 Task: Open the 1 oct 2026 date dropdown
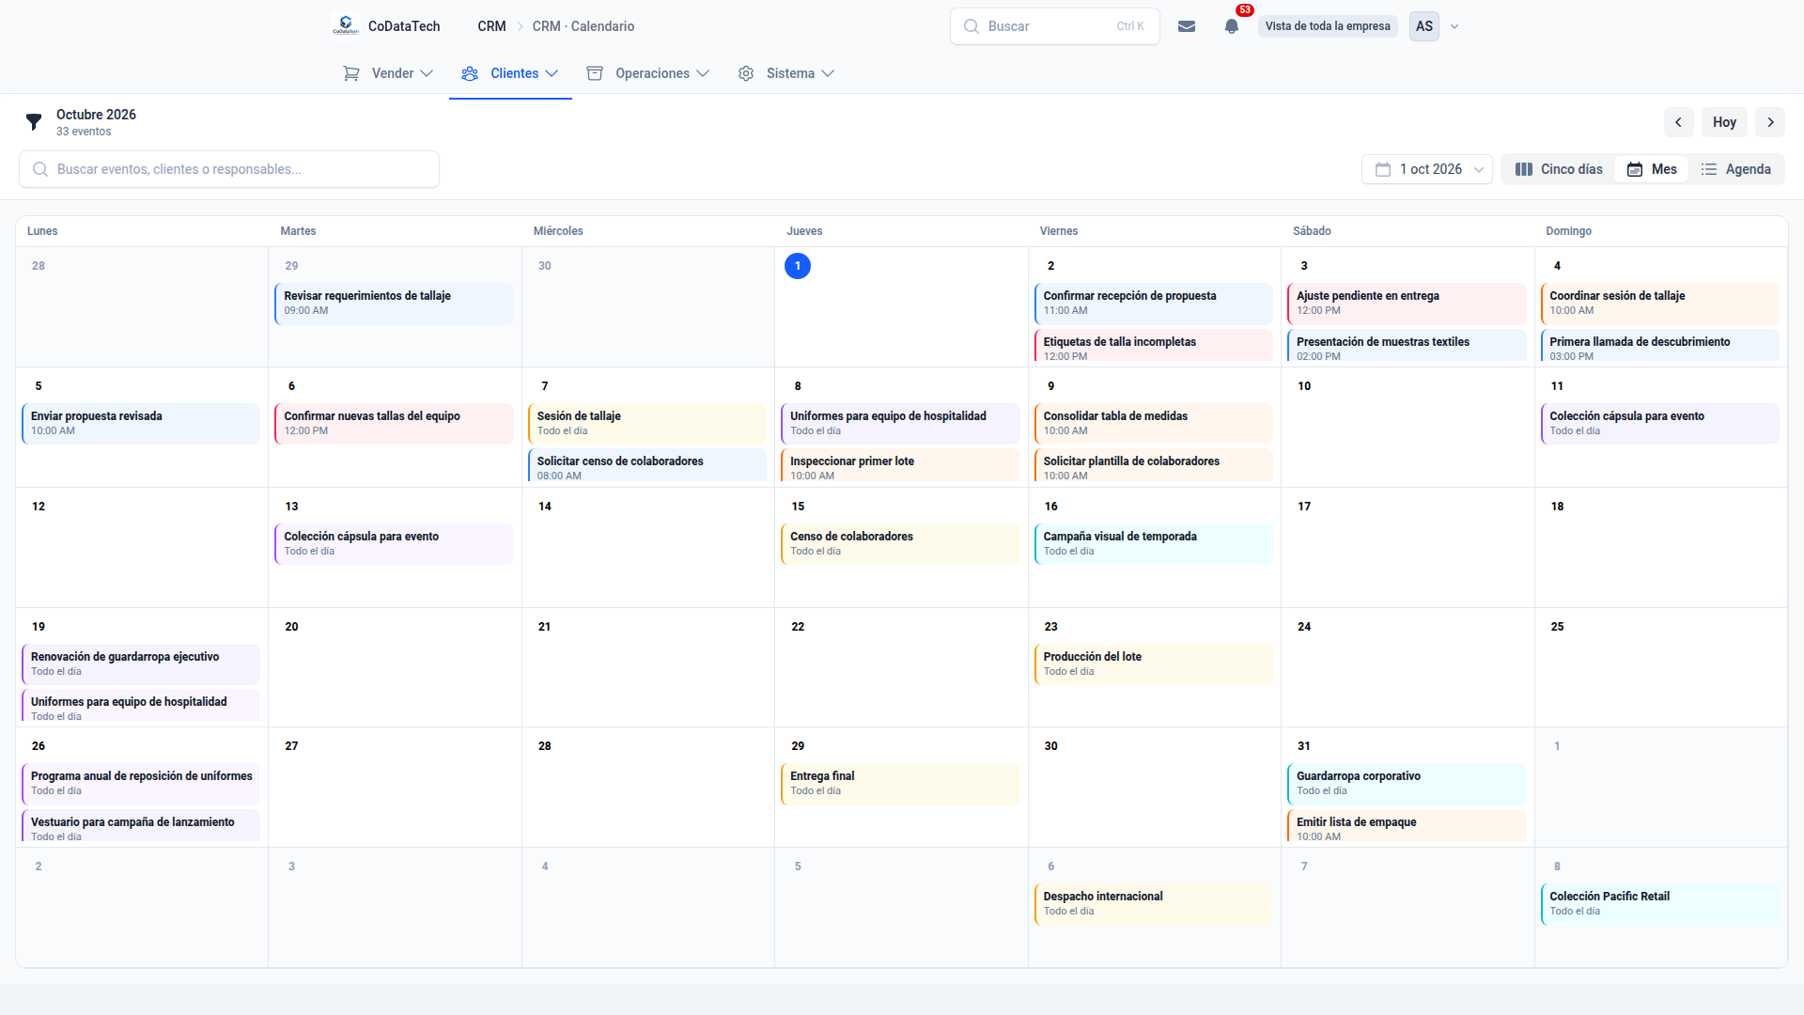point(1426,169)
